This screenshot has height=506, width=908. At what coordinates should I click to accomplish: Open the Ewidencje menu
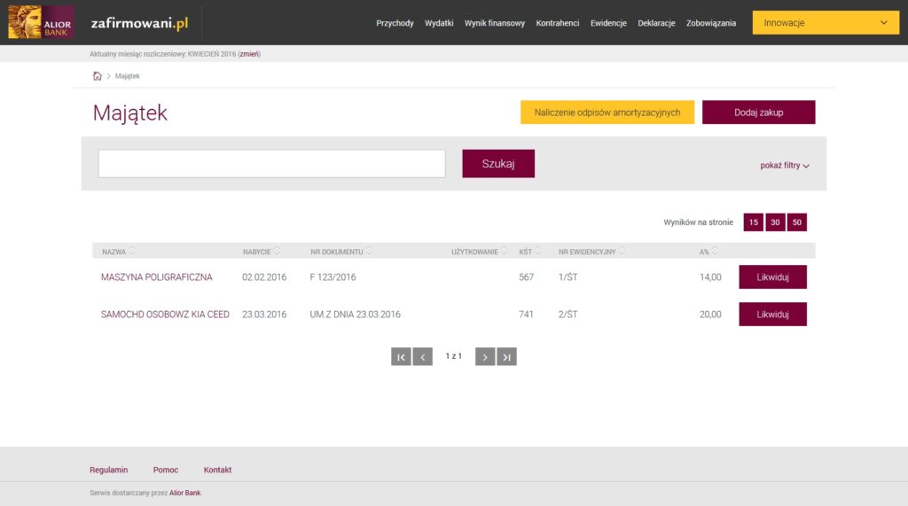(x=608, y=23)
